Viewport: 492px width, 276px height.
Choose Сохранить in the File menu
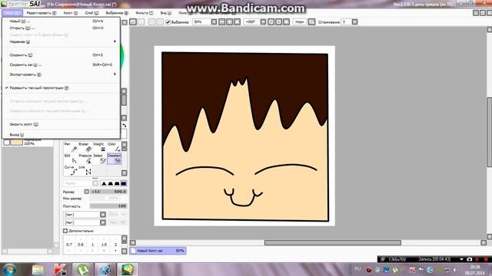(x=61, y=55)
